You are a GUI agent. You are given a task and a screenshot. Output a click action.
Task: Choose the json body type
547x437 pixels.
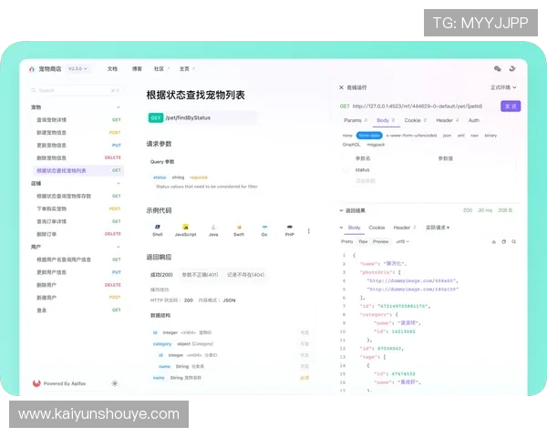[447, 136]
